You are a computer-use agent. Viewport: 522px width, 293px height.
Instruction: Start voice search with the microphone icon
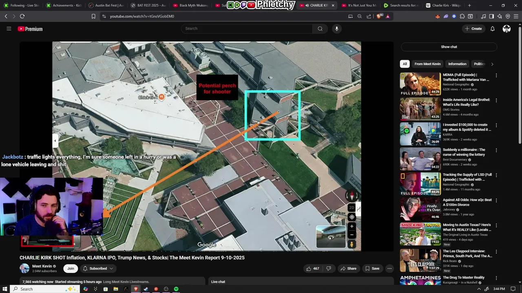[336, 28]
